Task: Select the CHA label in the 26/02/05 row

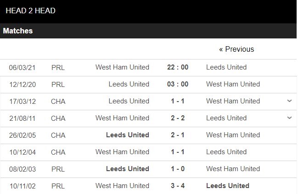Action: point(58,135)
